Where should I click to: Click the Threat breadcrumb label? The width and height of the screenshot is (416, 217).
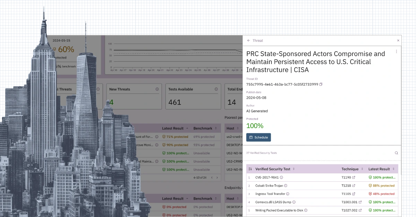click(x=258, y=40)
